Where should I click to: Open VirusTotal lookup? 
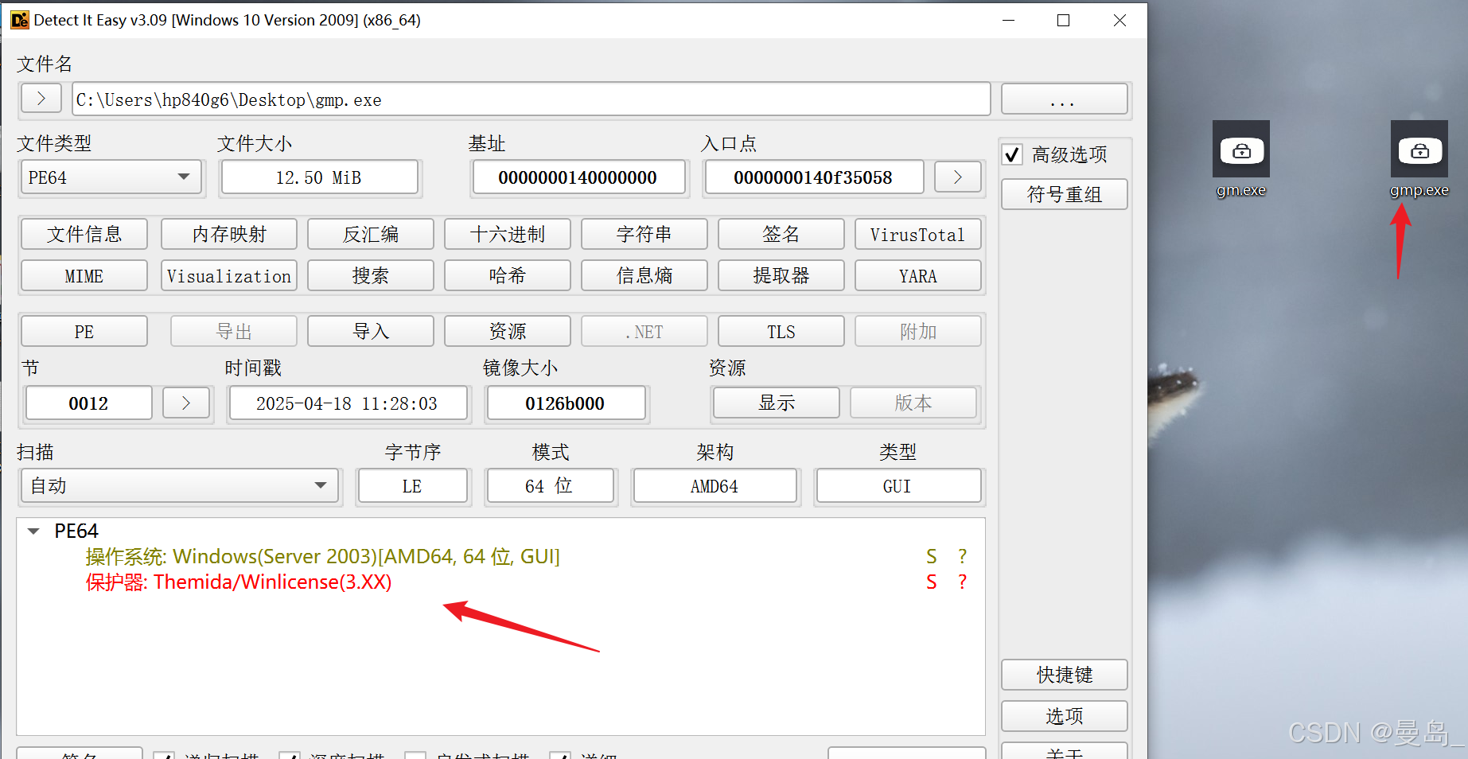tap(917, 233)
